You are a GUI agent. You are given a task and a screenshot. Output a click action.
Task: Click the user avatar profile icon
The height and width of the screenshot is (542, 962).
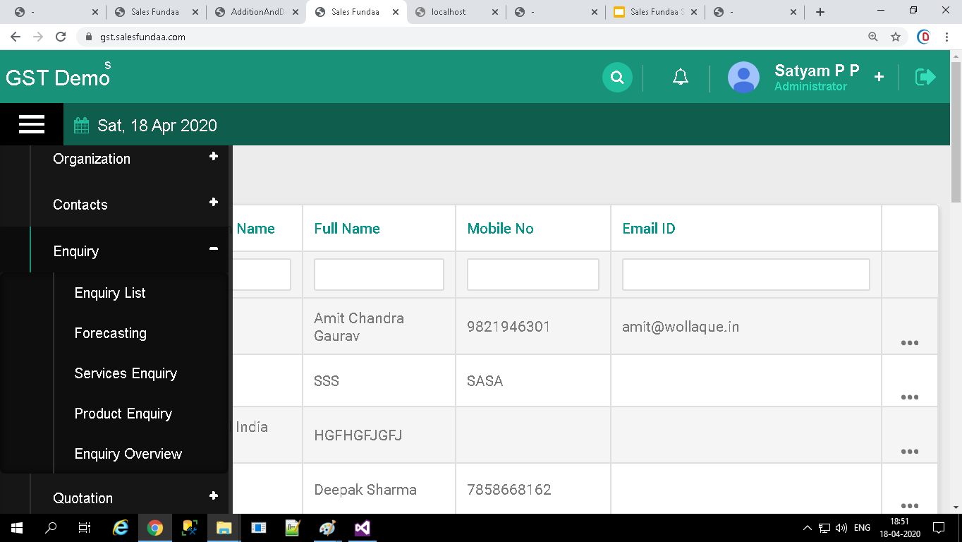743,78
